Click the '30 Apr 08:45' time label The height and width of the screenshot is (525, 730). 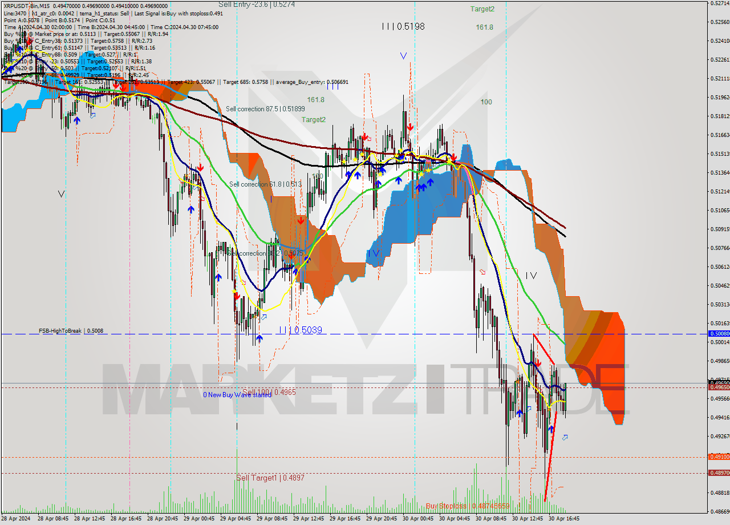(491, 519)
